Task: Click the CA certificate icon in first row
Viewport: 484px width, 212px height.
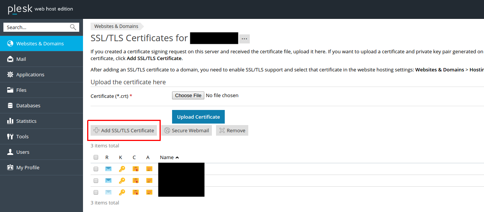Action: click(x=149, y=169)
